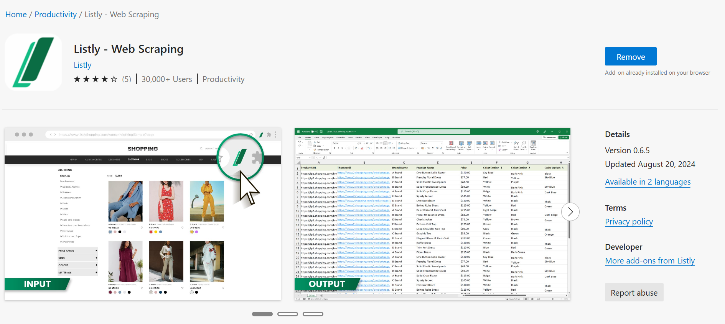Open the INPUT screenshot thumbnail
This screenshot has width=725, height=324.
143,214
